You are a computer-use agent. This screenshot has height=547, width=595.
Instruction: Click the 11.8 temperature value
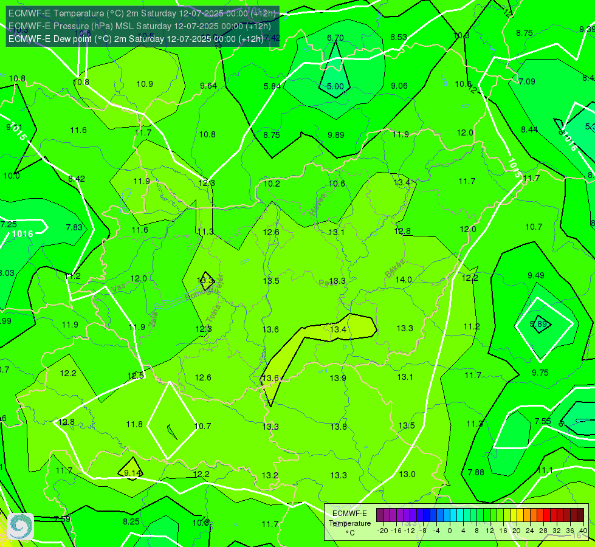(x=134, y=424)
